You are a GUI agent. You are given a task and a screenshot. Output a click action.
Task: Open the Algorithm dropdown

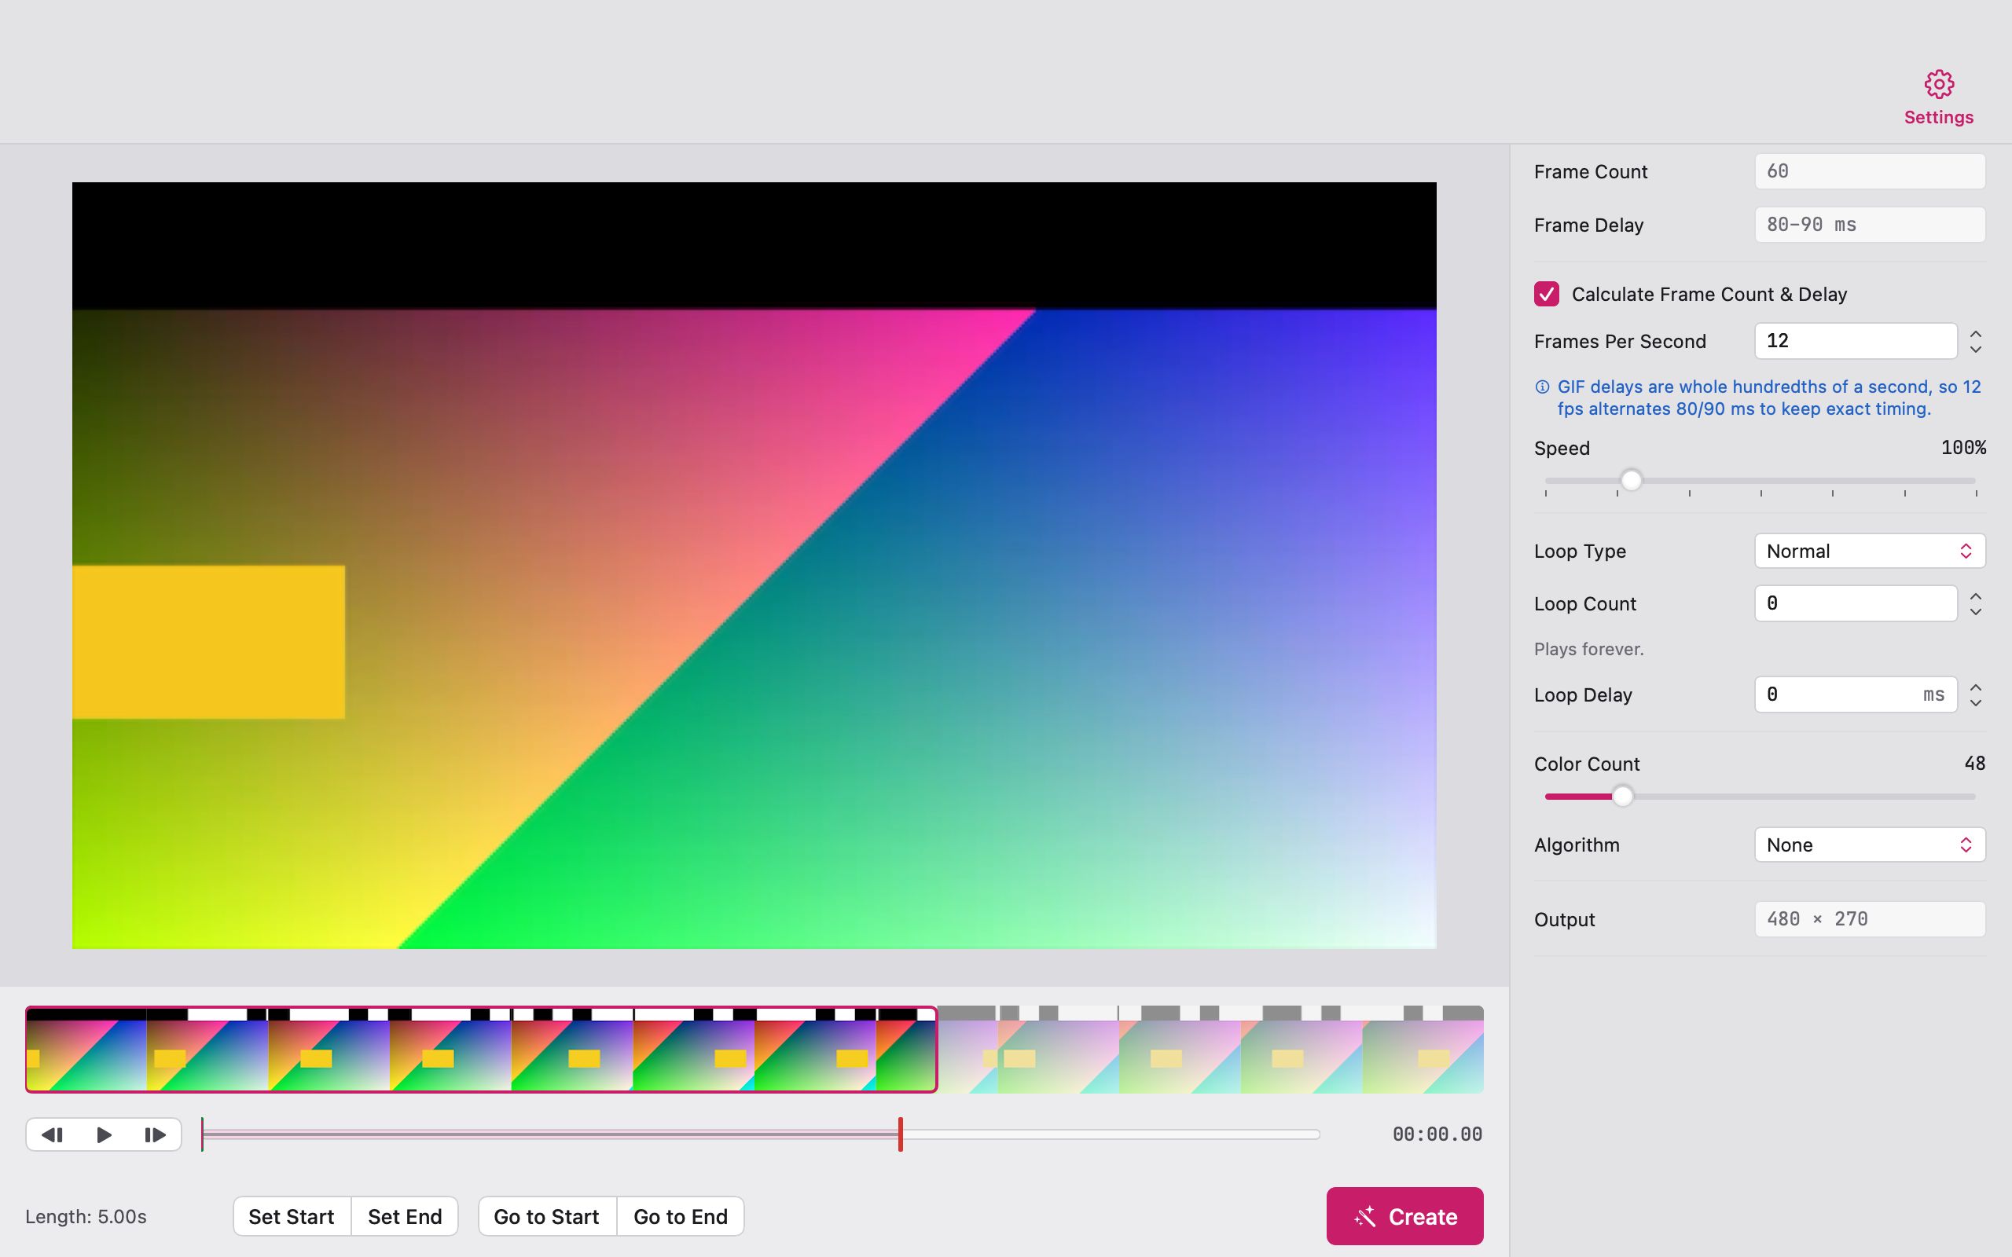[x=1870, y=845]
